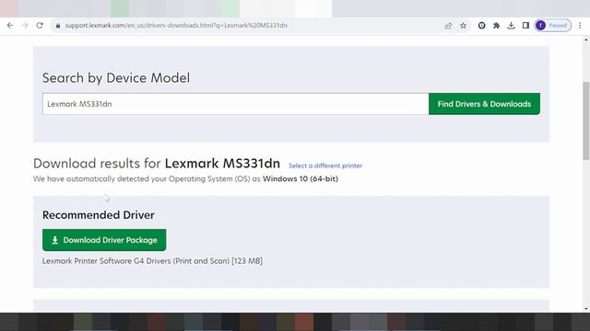590x331 pixels.
Task: Click the Search by Device Model field
Action: point(236,104)
